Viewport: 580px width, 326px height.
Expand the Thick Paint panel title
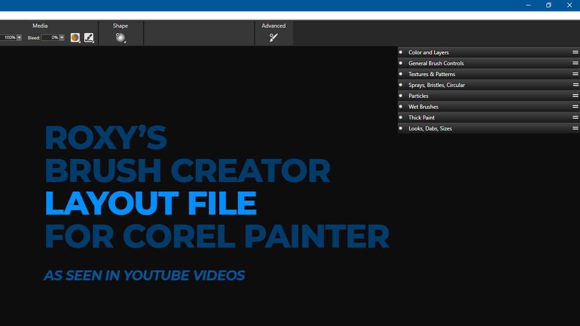(421, 118)
